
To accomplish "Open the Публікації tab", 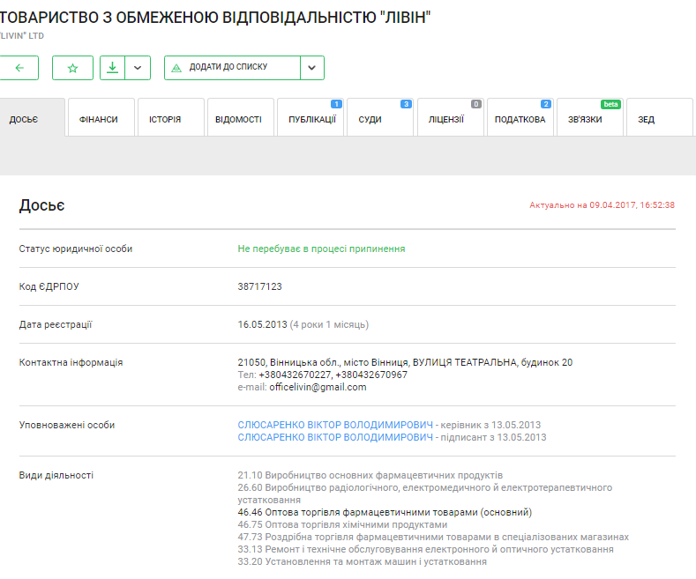I will [x=311, y=119].
